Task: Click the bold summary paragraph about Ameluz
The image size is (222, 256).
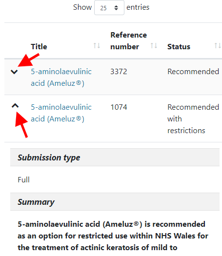Action: [x=113, y=236]
